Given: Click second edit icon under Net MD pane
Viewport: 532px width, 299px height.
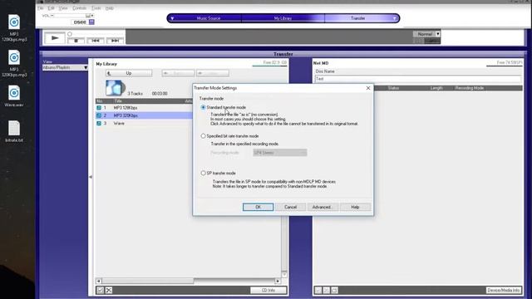Looking at the screenshot, I should click(327, 290).
